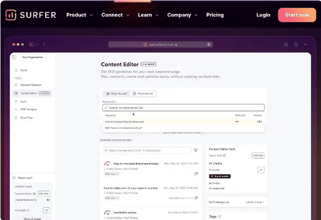Image resolution: width=321 pixels, height=220 pixels.
Task: Open SERP Analyzer in the sidebar
Action: (x=29, y=109)
